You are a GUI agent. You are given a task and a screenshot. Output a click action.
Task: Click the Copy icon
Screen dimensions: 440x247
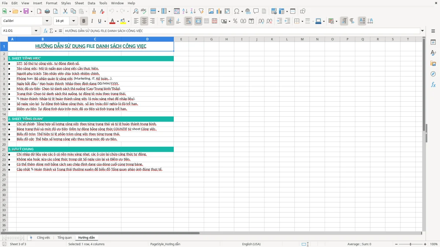pyautogui.click(x=73, y=11)
